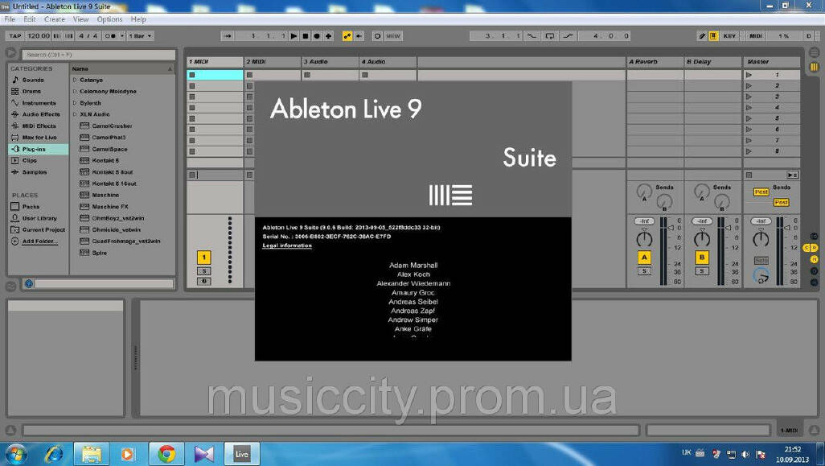This screenshot has height=466, width=825.
Task: Click the transport Stop button
Action: [x=306, y=35]
